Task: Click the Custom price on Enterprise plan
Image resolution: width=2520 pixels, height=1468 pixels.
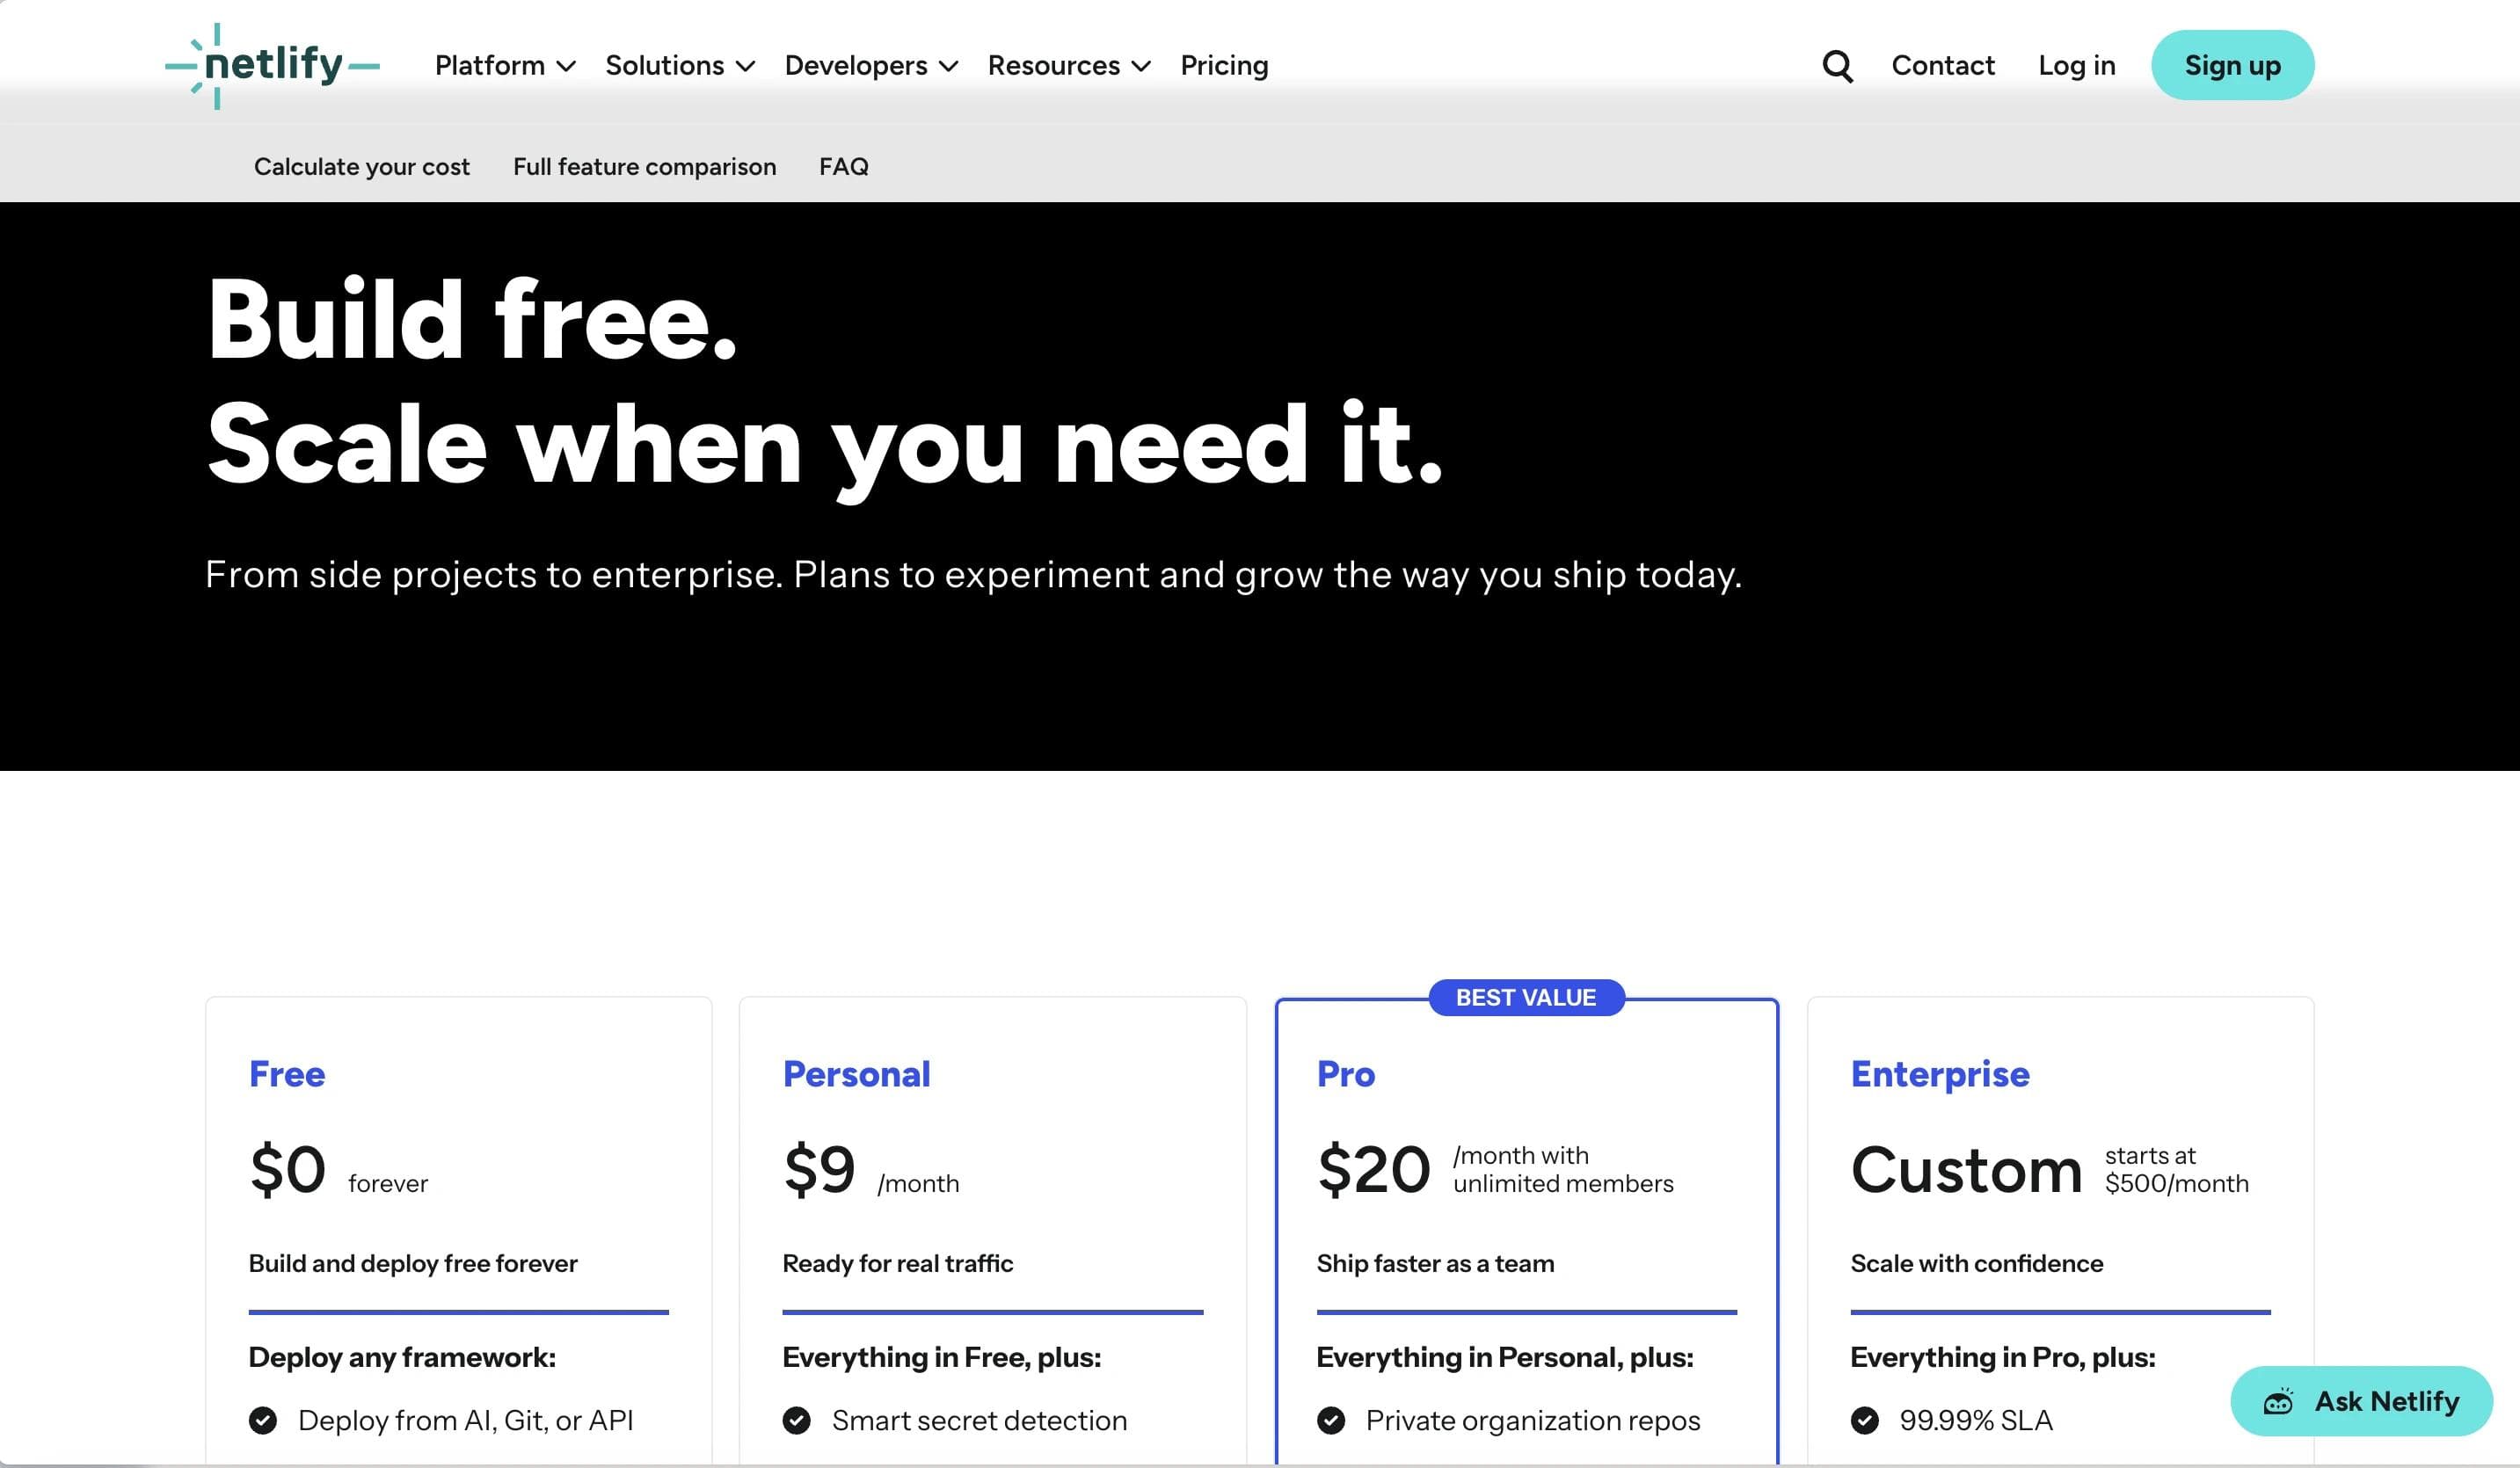Action: coord(1966,1170)
